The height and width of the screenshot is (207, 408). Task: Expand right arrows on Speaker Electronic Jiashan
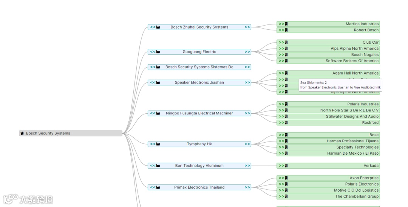click(x=247, y=83)
